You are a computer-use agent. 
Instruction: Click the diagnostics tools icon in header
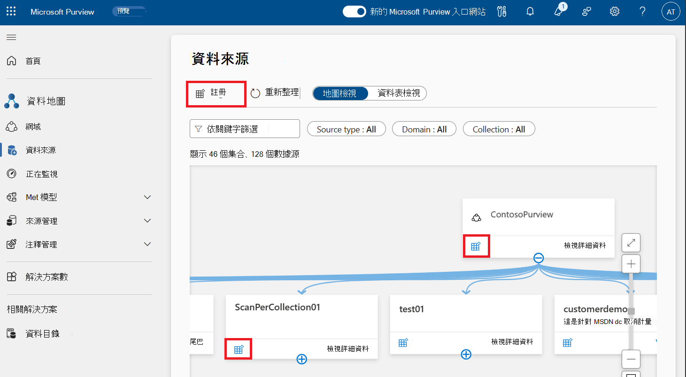pos(501,12)
